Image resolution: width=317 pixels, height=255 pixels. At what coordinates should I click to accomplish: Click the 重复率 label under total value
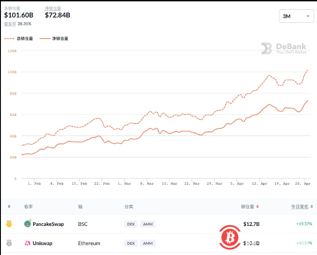10,23
